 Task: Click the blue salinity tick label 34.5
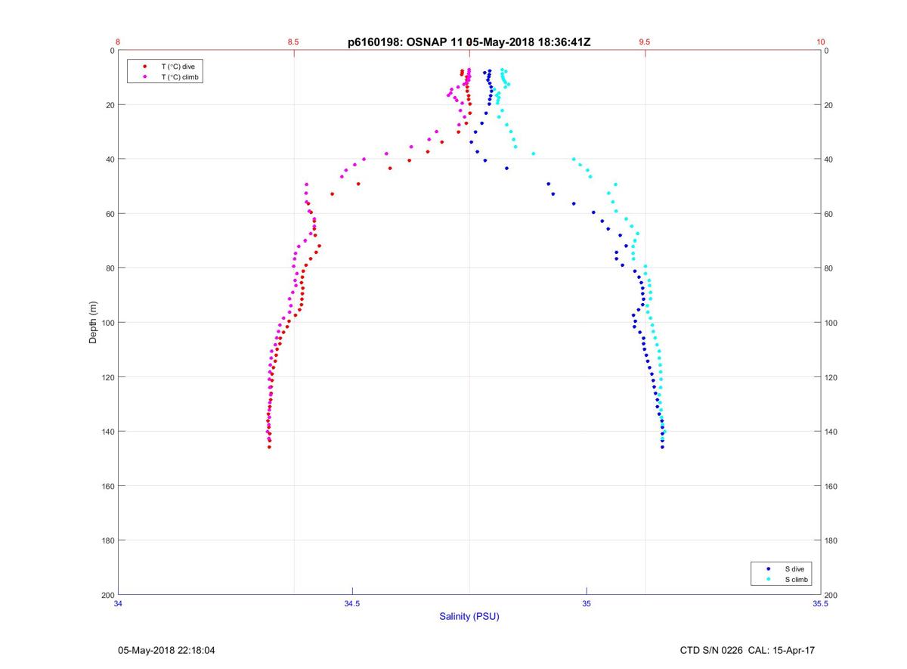pyautogui.click(x=352, y=604)
